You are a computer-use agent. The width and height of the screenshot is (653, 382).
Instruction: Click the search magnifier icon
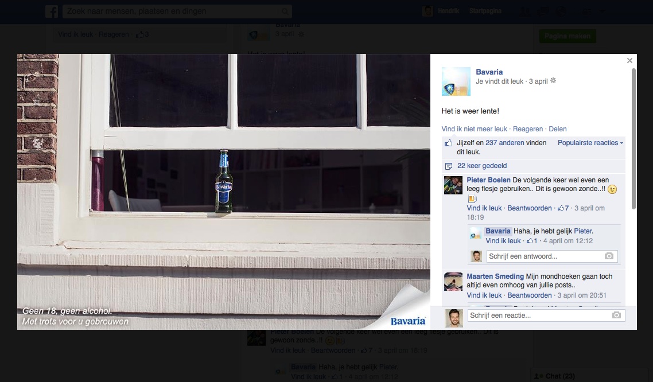(x=285, y=11)
